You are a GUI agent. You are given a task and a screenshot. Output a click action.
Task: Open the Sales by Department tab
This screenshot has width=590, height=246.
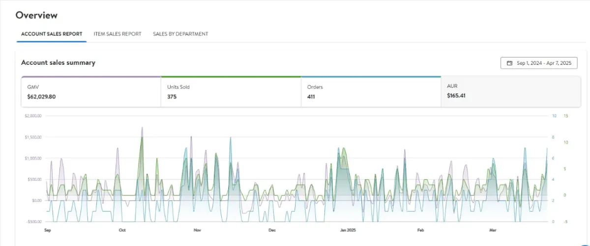point(180,34)
